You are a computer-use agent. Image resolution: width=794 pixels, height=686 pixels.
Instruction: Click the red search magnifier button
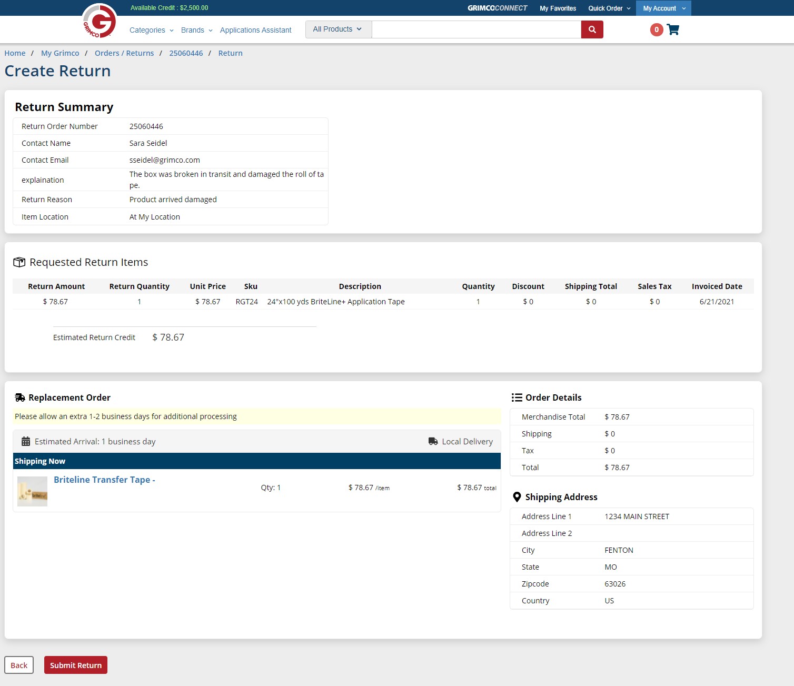(592, 29)
